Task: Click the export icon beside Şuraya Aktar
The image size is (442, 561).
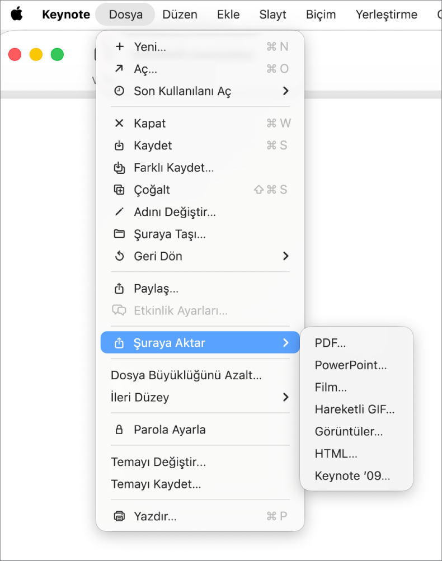Action: (x=119, y=343)
